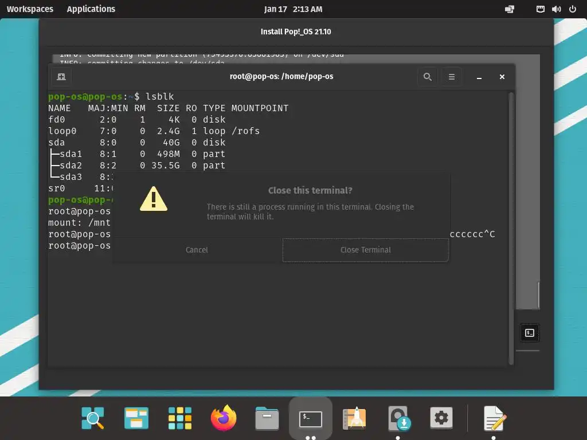
Task: Click the installer log scrollbar handle
Action: (538, 295)
